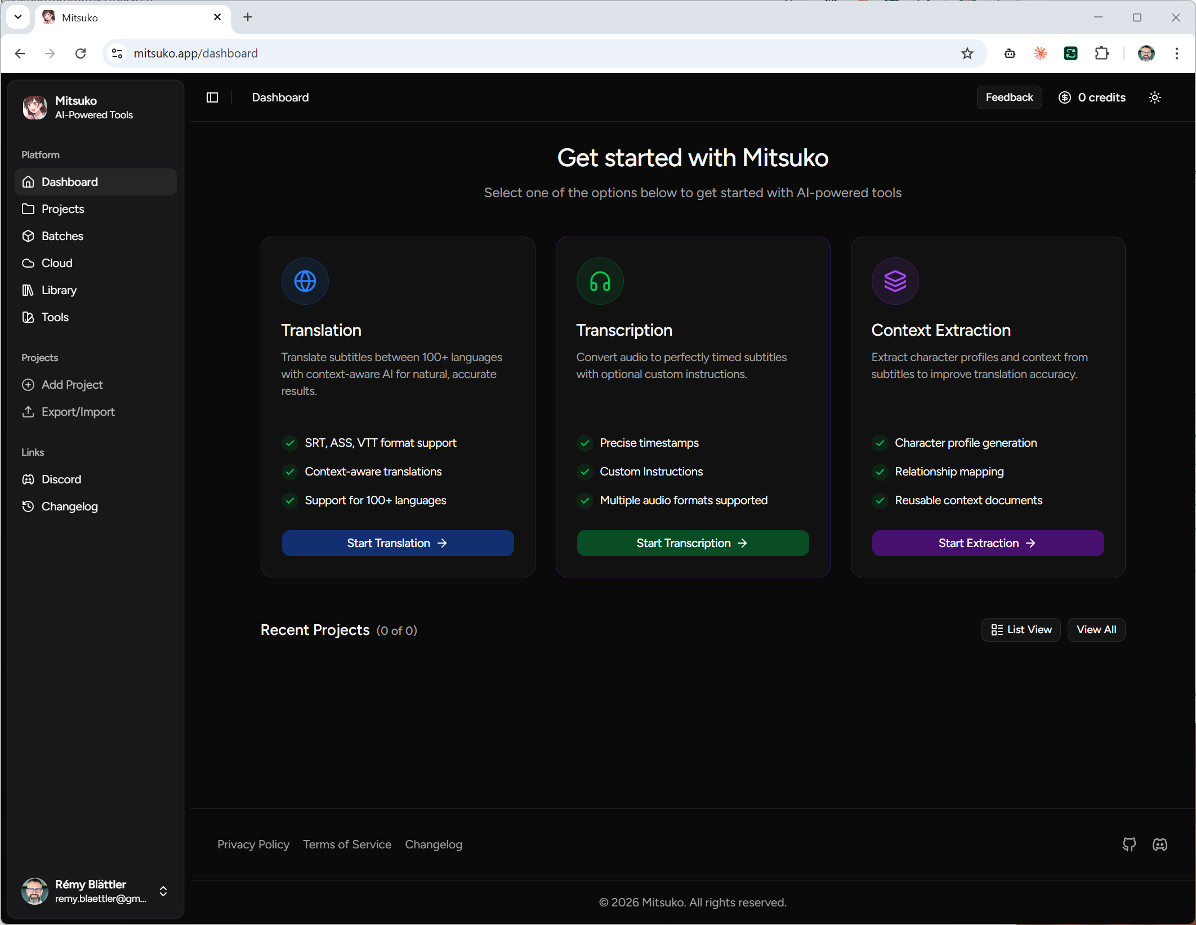1196x925 pixels.
Task: Open Terms of Service footer link
Action: [x=347, y=844]
